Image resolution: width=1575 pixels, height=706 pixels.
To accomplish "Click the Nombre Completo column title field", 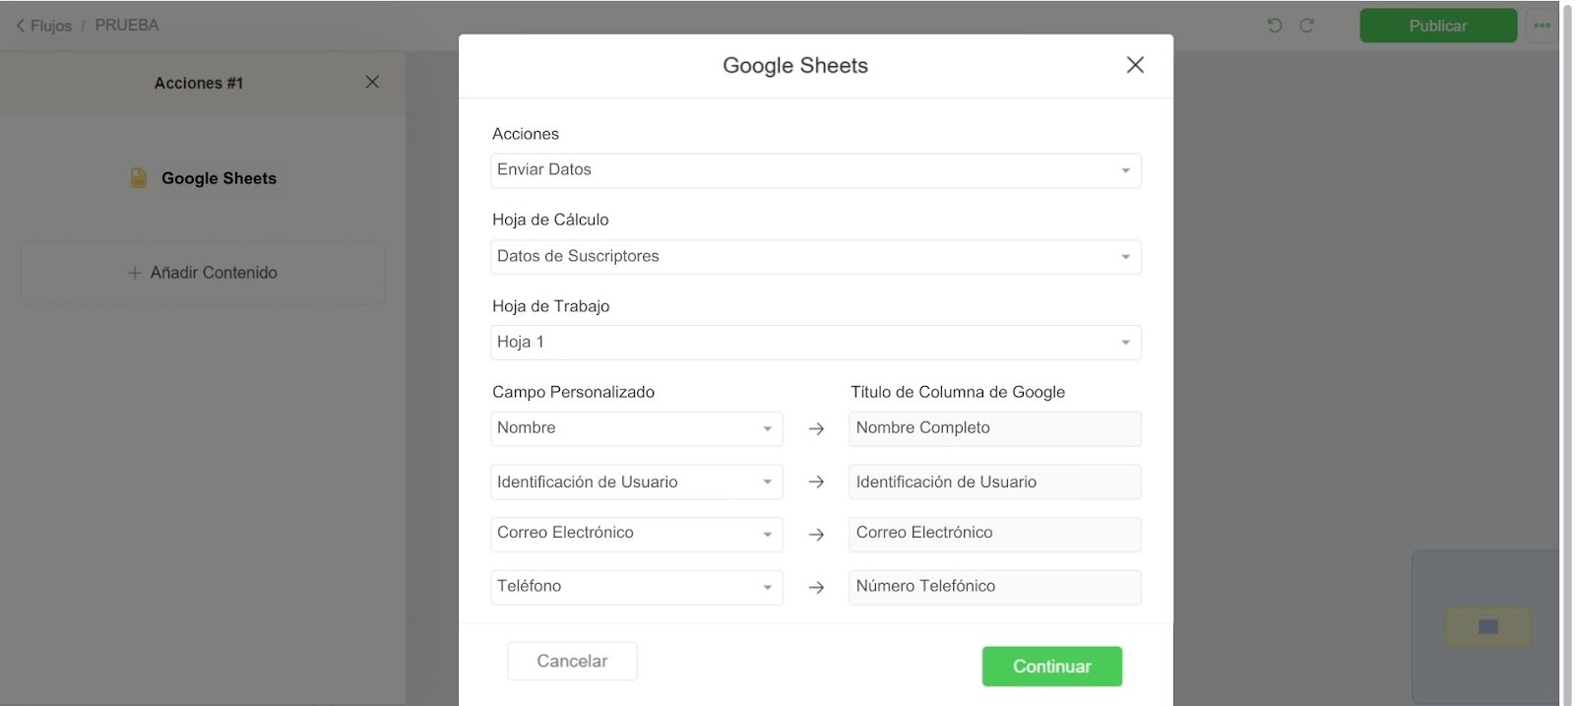I will pyautogui.click(x=994, y=428).
